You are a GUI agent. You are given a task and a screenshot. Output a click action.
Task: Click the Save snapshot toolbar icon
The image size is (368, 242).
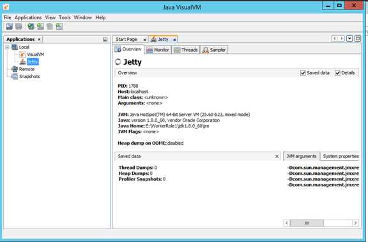tap(19, 26)
